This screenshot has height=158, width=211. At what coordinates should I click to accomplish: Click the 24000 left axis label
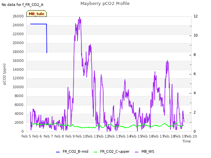[18, 25]
